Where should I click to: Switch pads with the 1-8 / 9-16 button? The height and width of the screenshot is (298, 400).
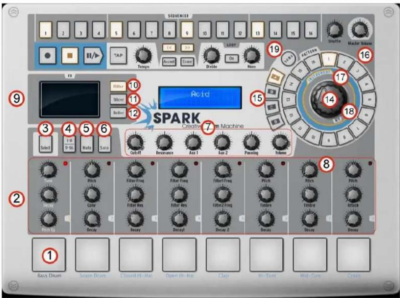click(x=69, y=144)
